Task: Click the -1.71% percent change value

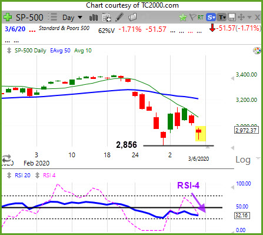Action: (130, 29)
